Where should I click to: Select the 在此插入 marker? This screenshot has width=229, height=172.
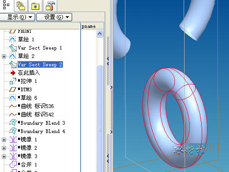(x=29, y=73)
